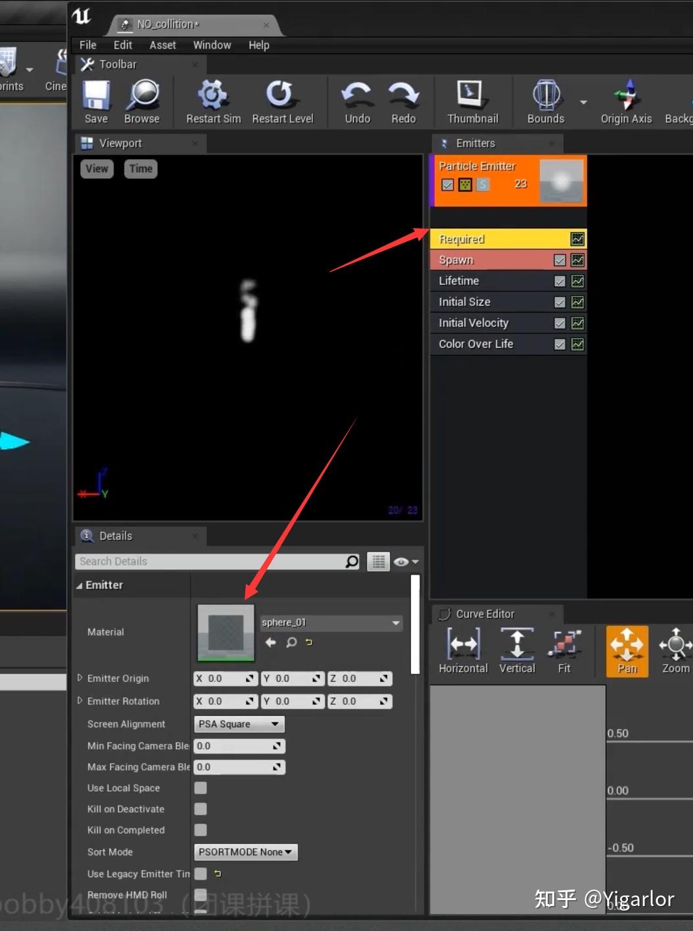Open Spawn module curve graph icon

[577, 260]
